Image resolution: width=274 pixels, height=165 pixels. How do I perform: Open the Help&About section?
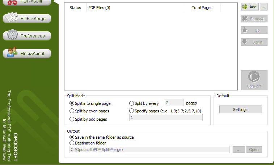click(27, 53)
